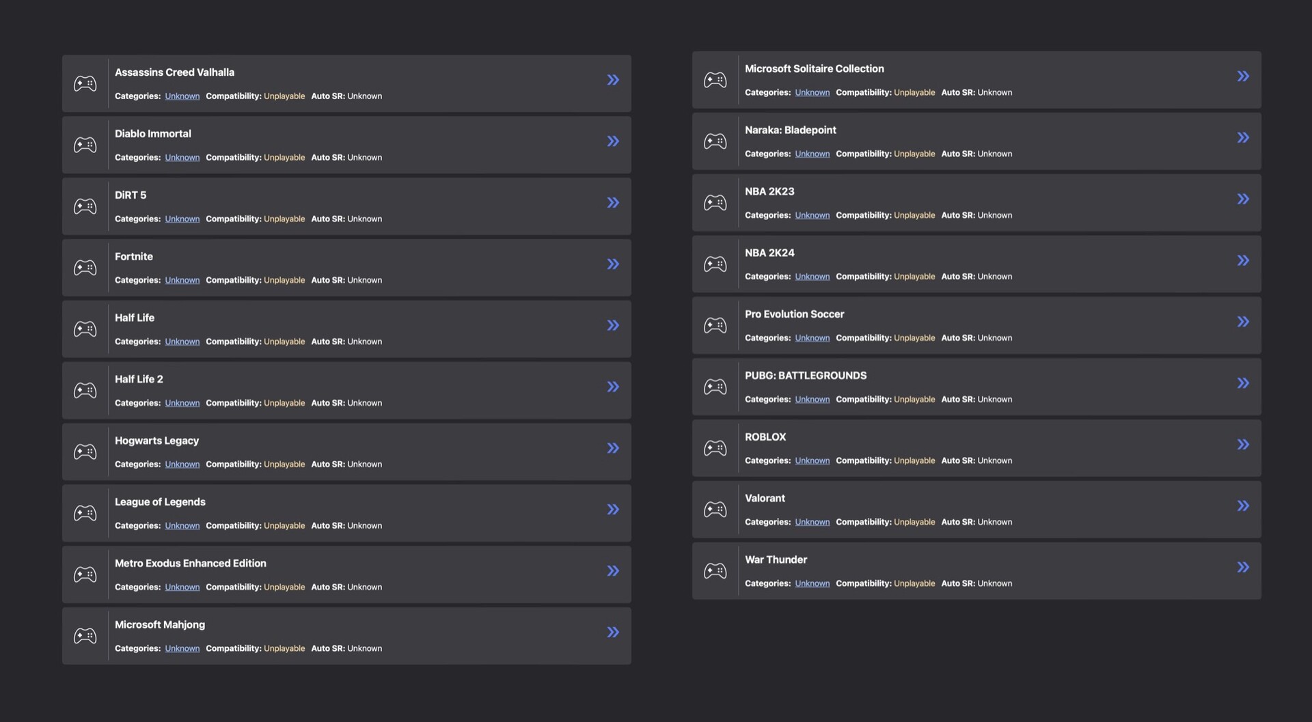1312x722 pixels.
Task: Click the gamepad icon beside Assassins Creed Valhalla
Action: coord(85,84)
